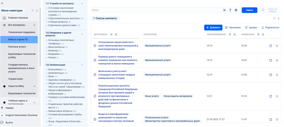Favorite the Перевод жилого помещения article star
284x127 pixels.
click(277, 60)
